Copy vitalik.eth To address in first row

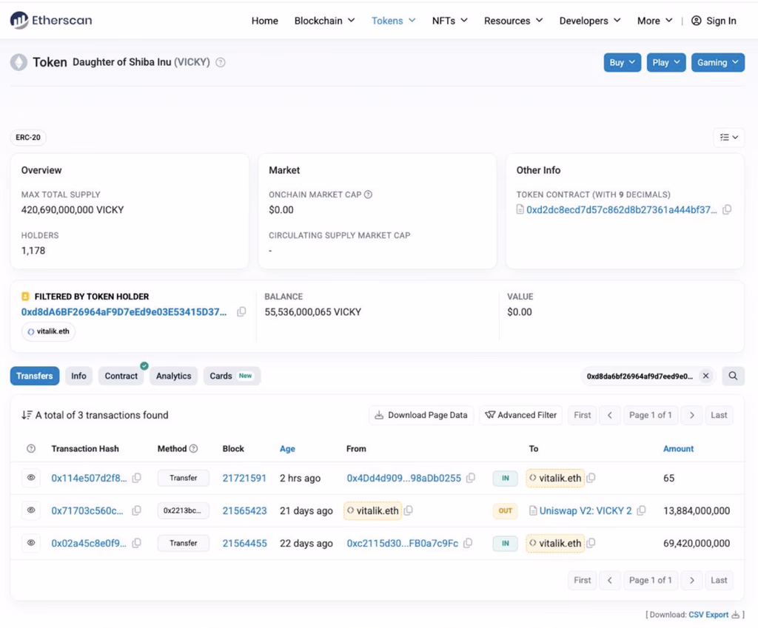(x=591, y=478)
